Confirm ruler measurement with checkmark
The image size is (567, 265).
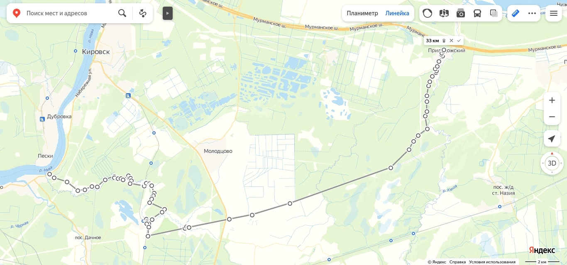point(459,41)
